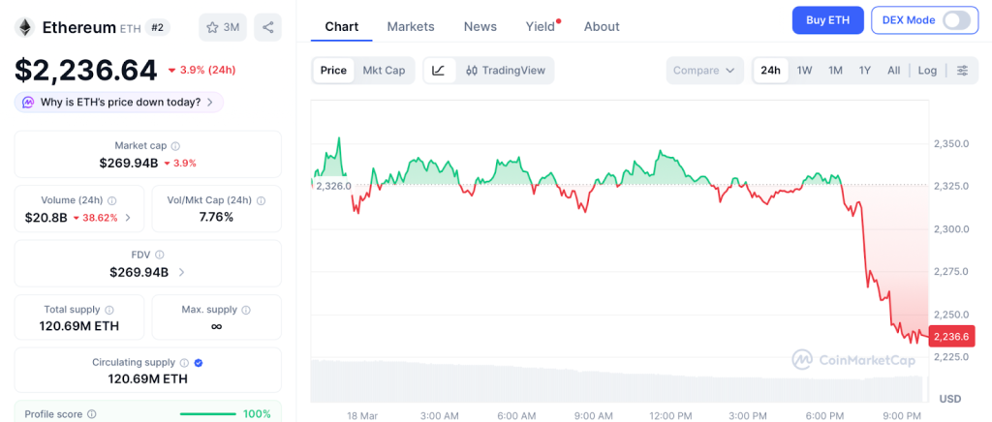
Task: Select the Mkt Cap chart toggle
Action: pyautogui.click(x=384, y=71)
